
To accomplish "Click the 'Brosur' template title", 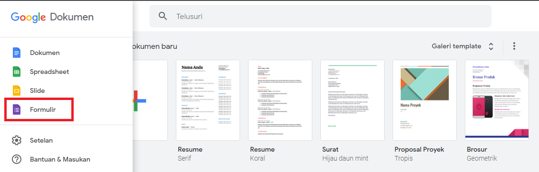I will pyautogui.click(x=477, y=150).
